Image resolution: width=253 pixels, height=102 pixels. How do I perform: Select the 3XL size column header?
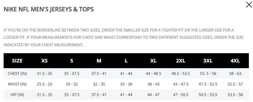point(208,61)
